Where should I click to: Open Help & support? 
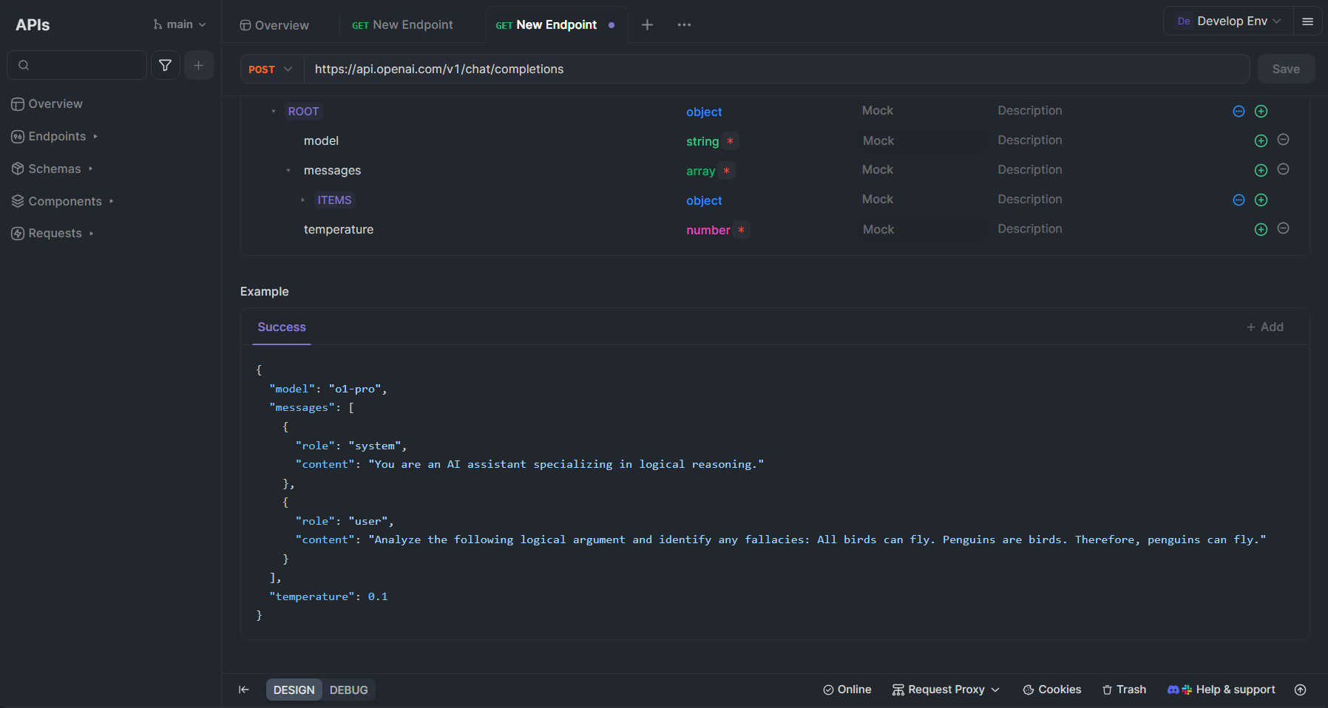(x=1222, y=690)
